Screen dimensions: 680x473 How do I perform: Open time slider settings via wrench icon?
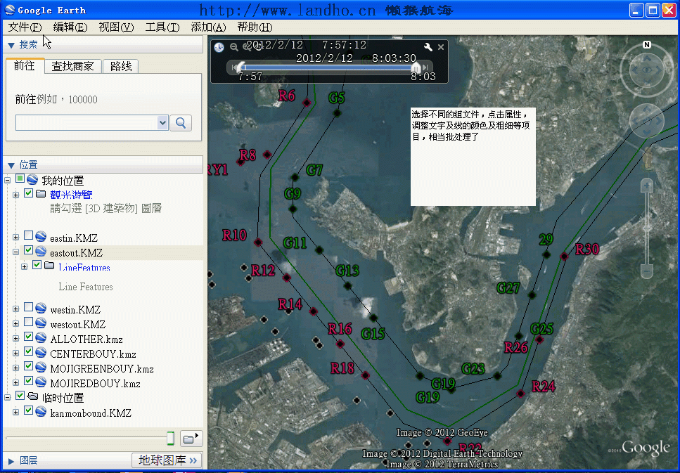pos(428,47)
